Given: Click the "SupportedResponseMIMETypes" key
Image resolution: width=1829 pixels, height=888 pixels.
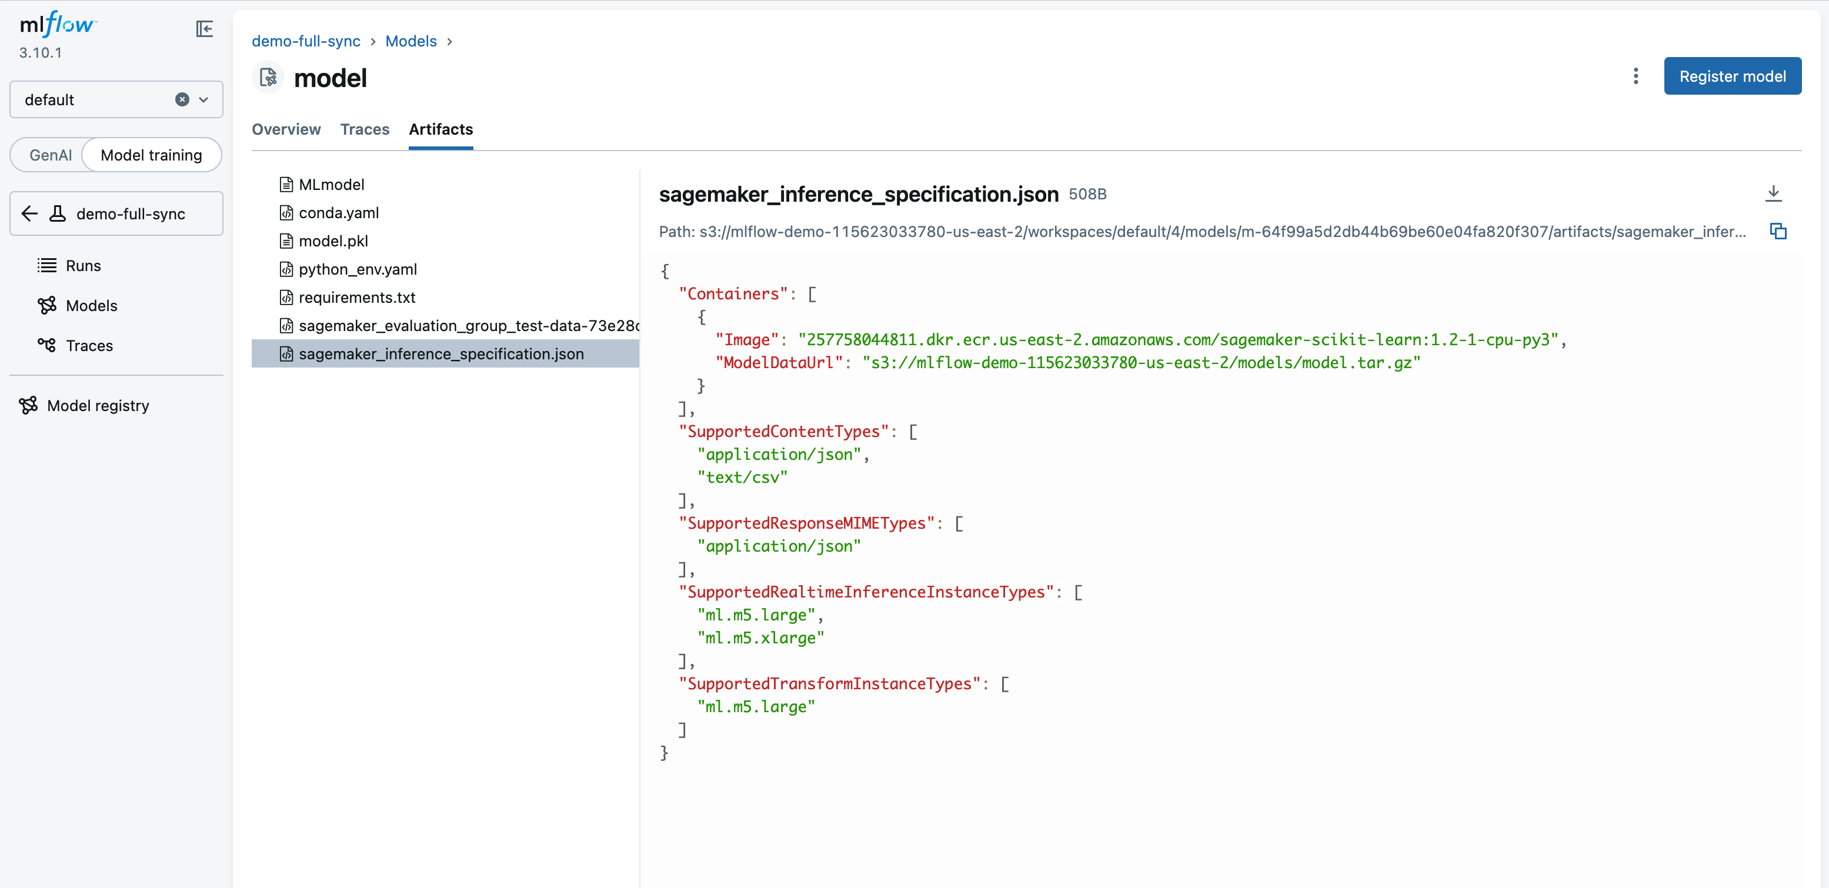Looking at the screenshot, I should pos(806,523).
